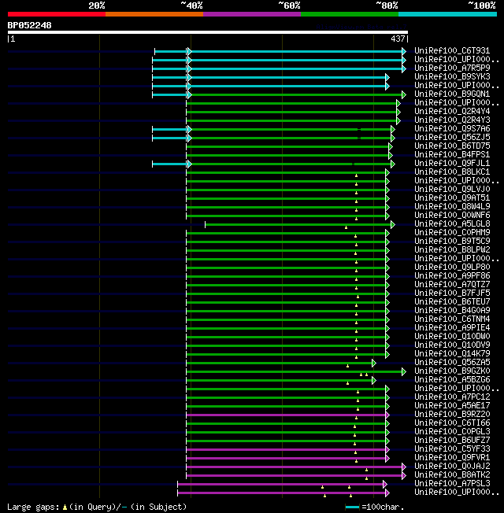The image size is (504, 513).
Task: Click the green alignment bar of UniRef100_A5LGL8
Action: tap(298, 224)
